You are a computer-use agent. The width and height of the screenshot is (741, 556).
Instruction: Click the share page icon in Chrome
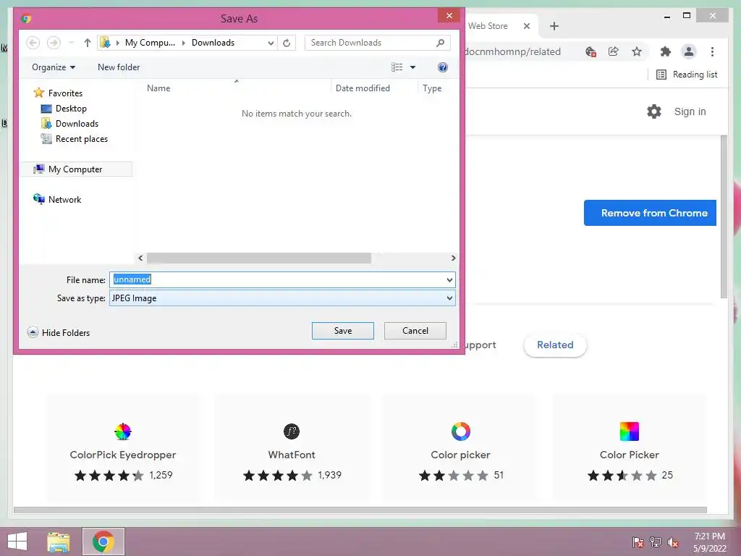(x=614, y=51)
